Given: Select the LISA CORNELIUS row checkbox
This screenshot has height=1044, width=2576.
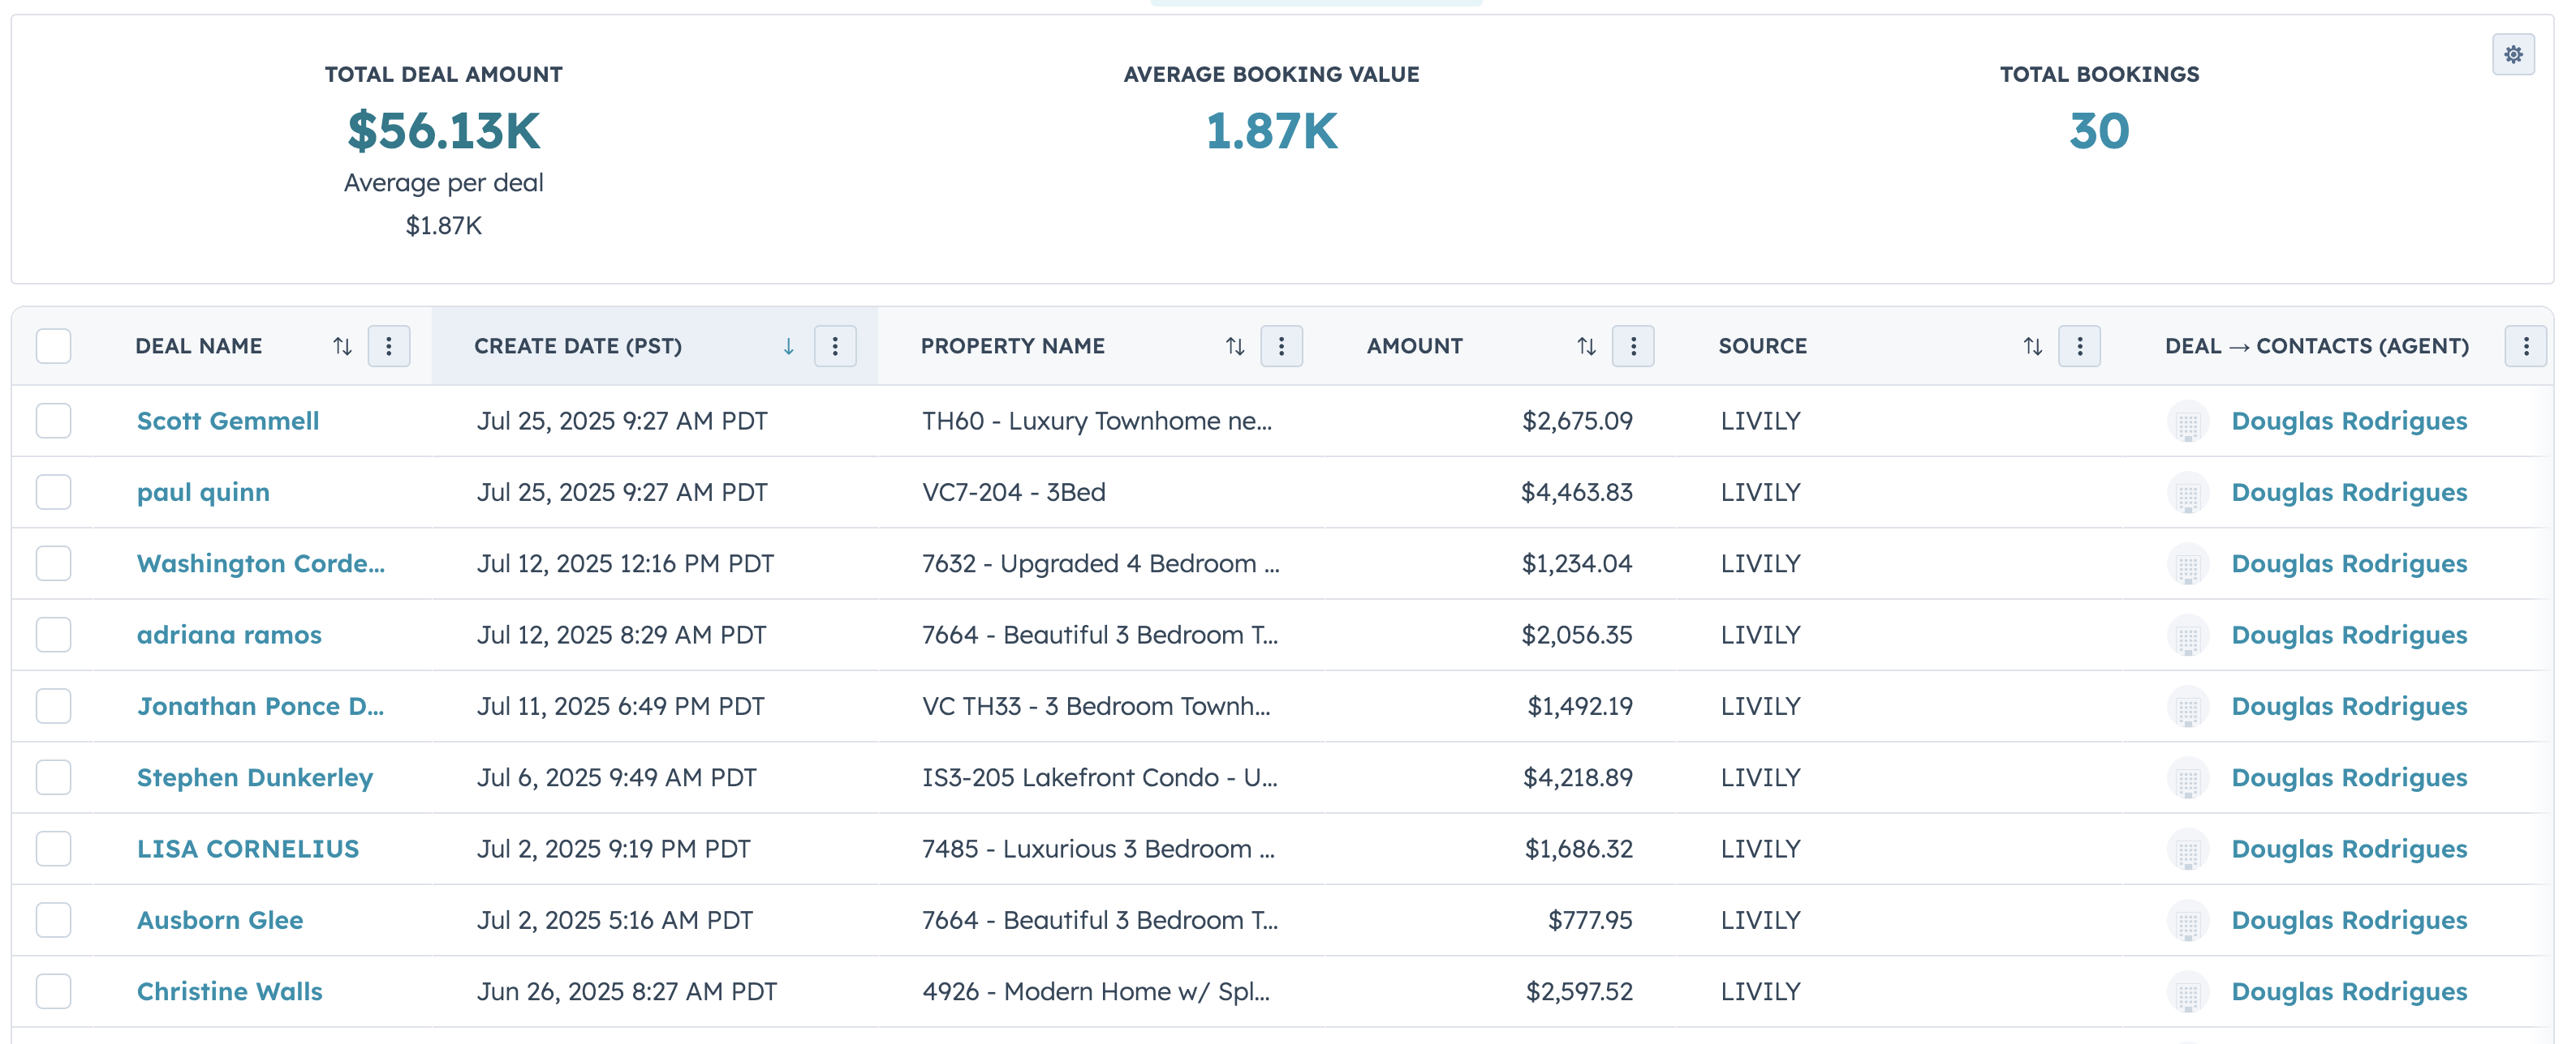Looking at the screenshot, I should 54,848.
